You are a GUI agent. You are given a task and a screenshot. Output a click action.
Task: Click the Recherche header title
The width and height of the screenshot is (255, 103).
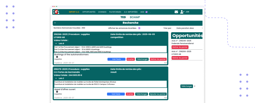click(x=130, y=23)
